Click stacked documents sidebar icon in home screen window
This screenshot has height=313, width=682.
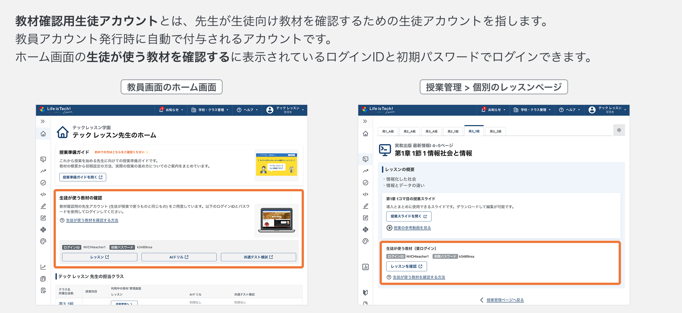43,279
